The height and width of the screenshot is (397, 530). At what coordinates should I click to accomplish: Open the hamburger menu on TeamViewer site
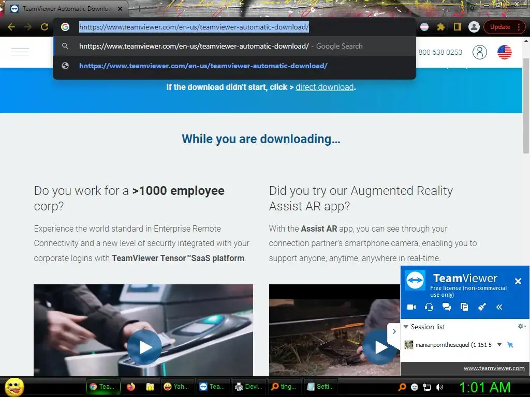[x=20, y=52]
